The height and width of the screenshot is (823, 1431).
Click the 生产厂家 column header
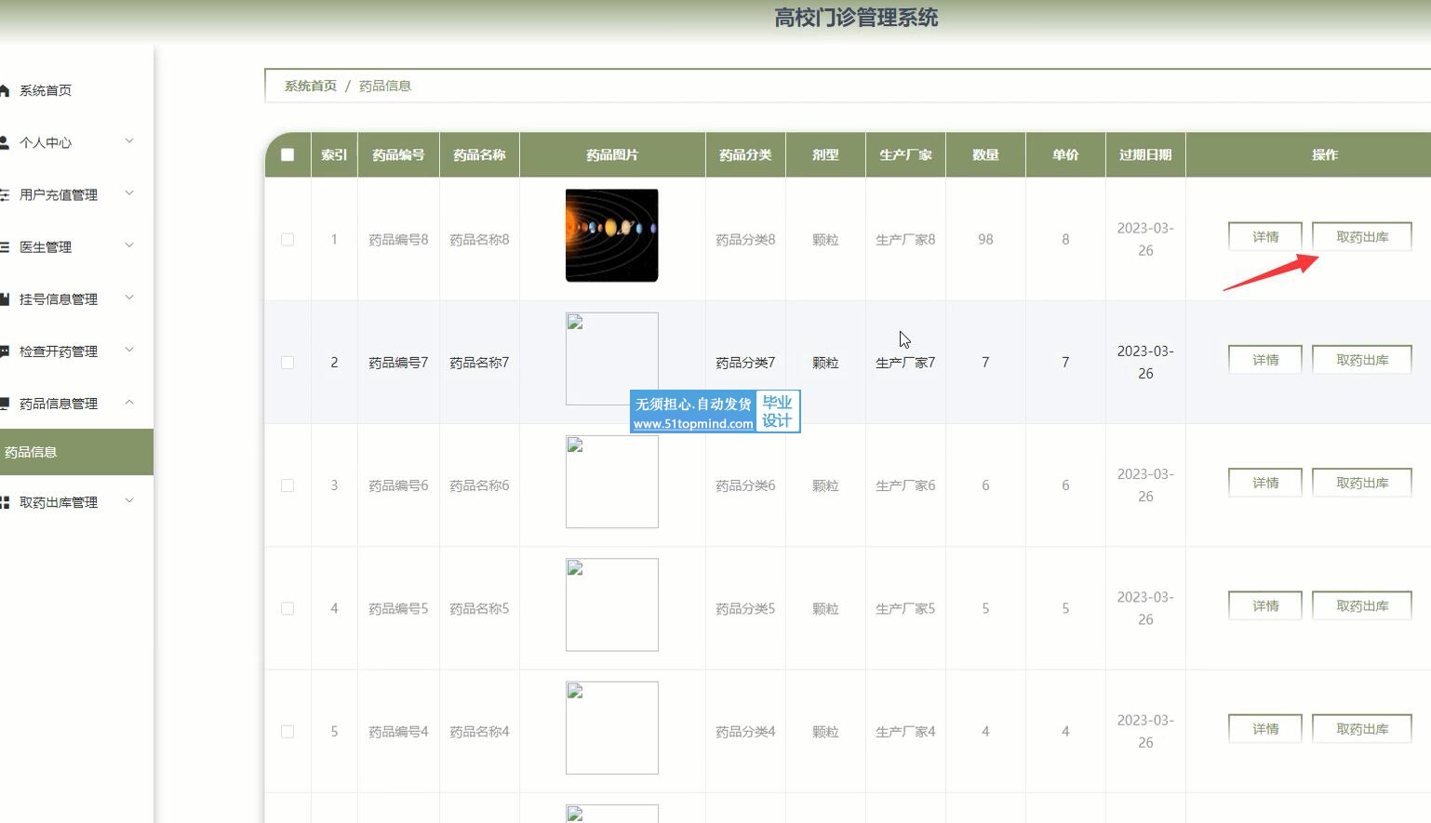(x=905, y=155)
